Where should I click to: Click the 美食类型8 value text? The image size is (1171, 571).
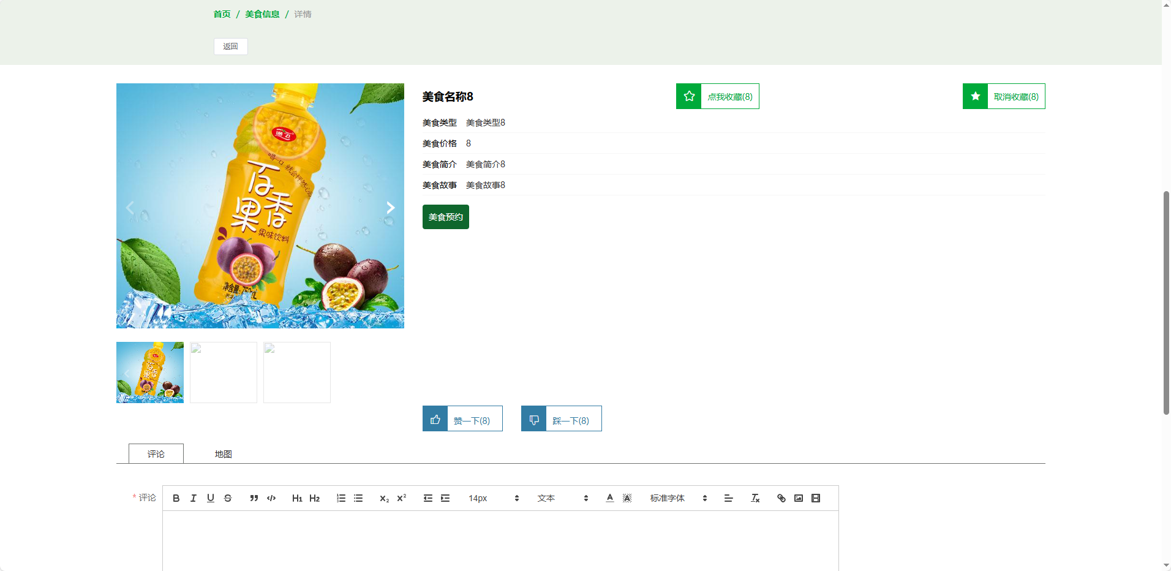coord(486,123)
